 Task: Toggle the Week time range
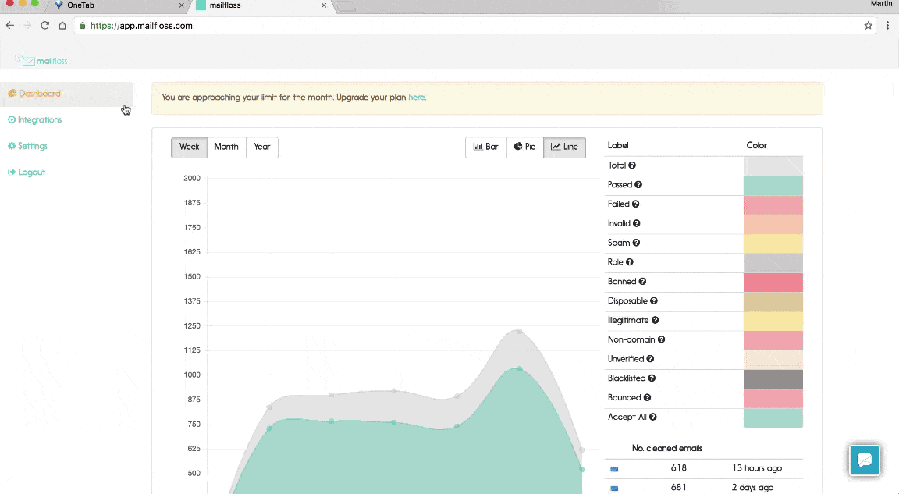(x=189, y=147)
